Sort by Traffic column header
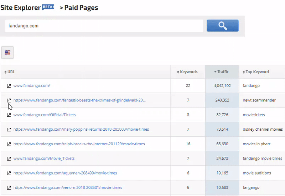 click(x=222, y=72)
